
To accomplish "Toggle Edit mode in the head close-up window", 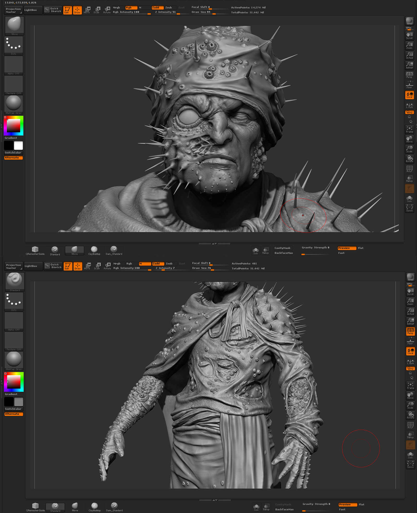I will point(67,10).
